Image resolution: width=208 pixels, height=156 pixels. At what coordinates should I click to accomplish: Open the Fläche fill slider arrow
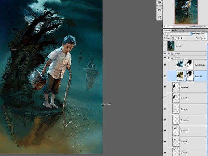pyautogui.click(x=207, y=38)
